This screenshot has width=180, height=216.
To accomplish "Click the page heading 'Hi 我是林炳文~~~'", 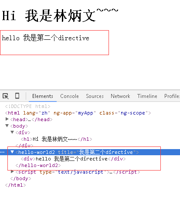I will coord(60,15).
